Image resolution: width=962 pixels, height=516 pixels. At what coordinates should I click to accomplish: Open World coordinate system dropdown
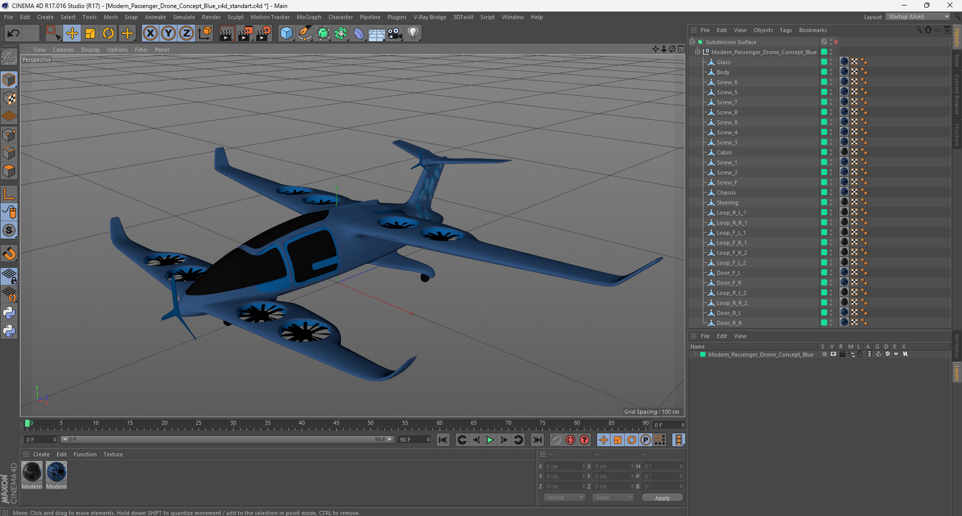pos(564,497)
